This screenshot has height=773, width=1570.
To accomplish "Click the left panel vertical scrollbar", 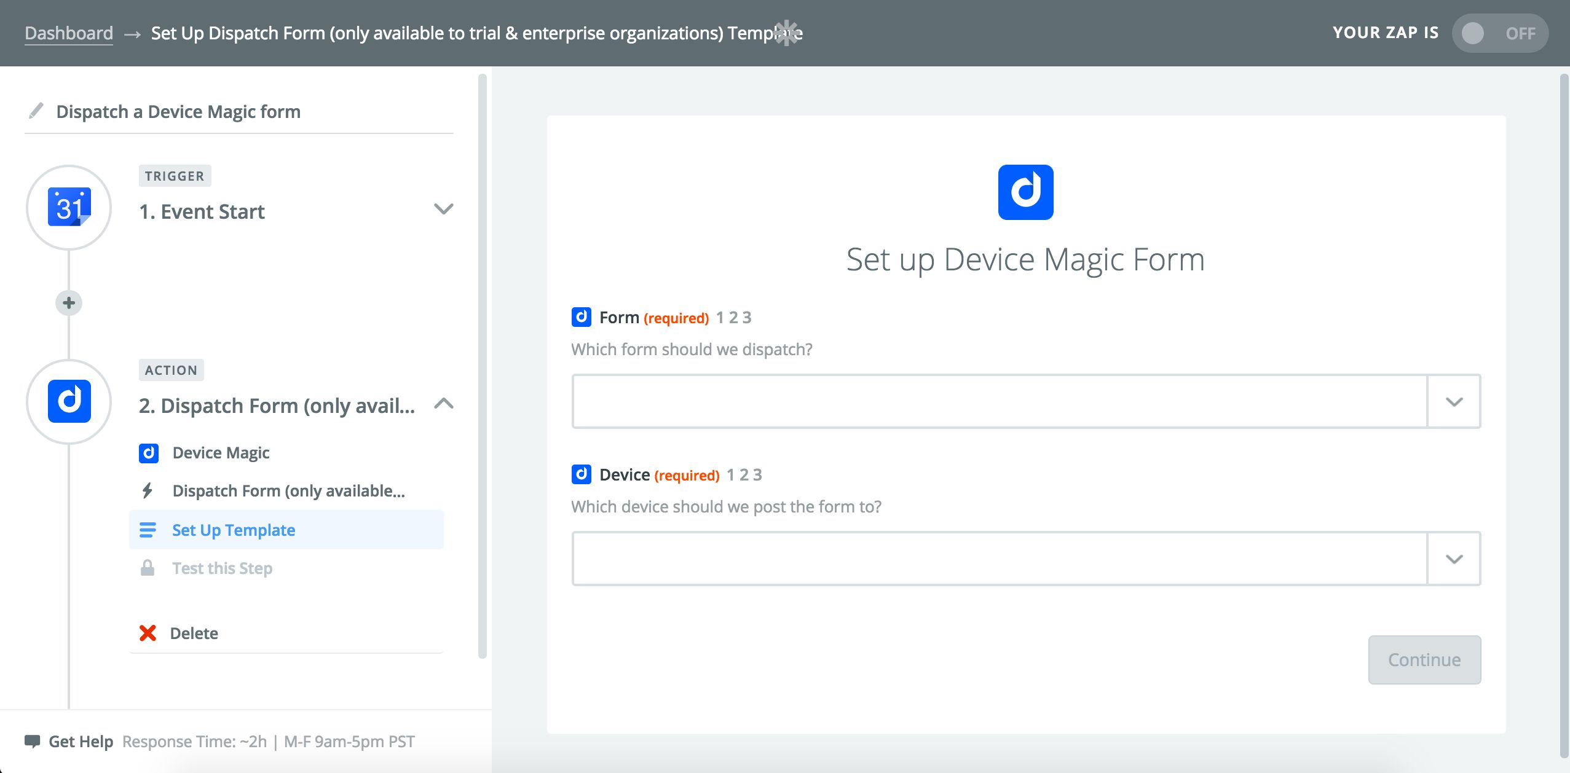I will [x=483, y=366].
